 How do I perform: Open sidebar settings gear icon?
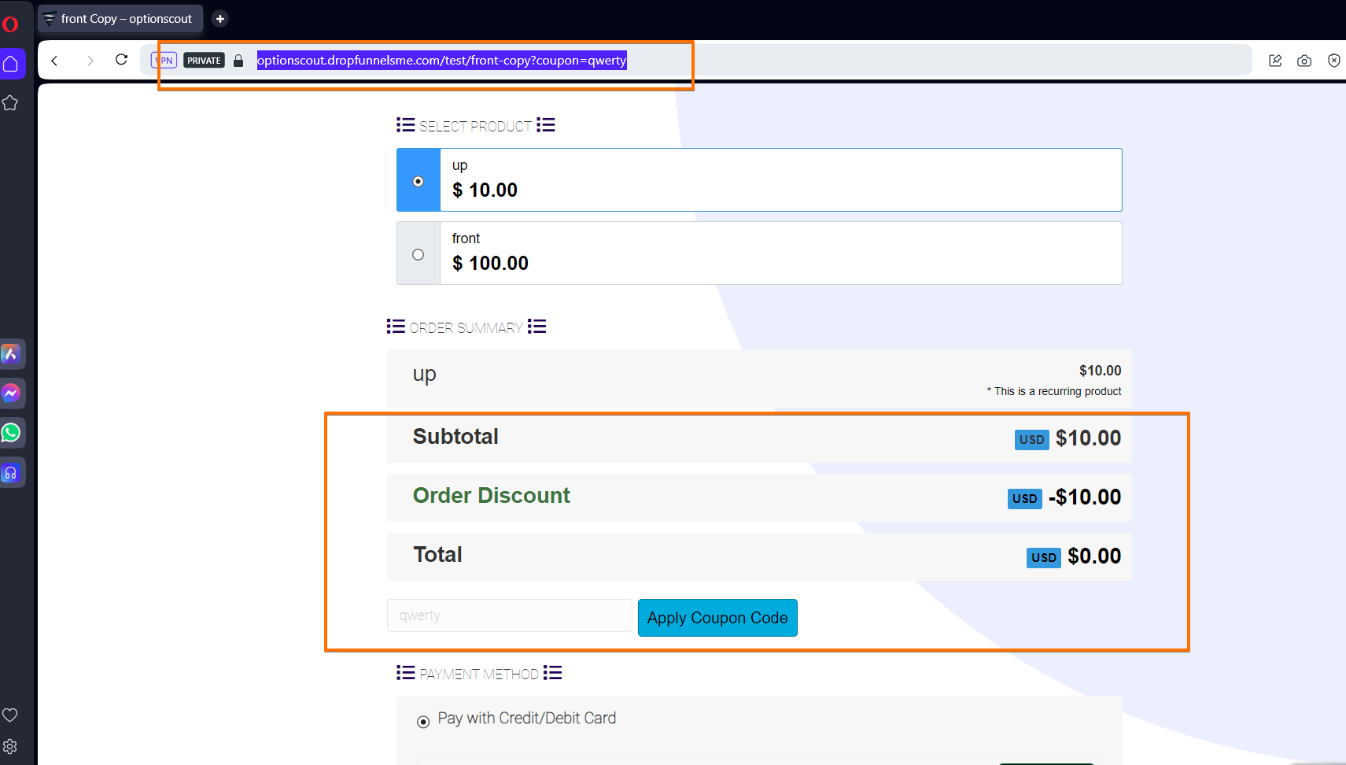[x=10, y=746]
